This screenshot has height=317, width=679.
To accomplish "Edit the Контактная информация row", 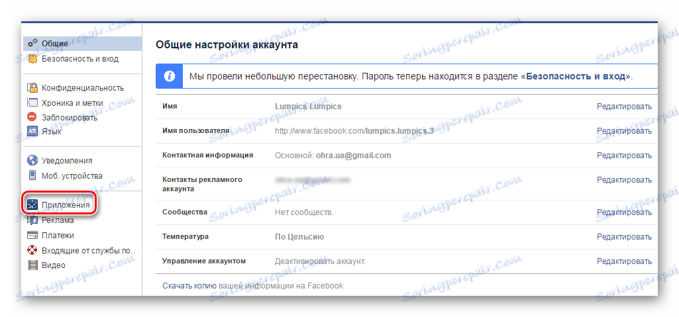I will click(x=624, y=156).
